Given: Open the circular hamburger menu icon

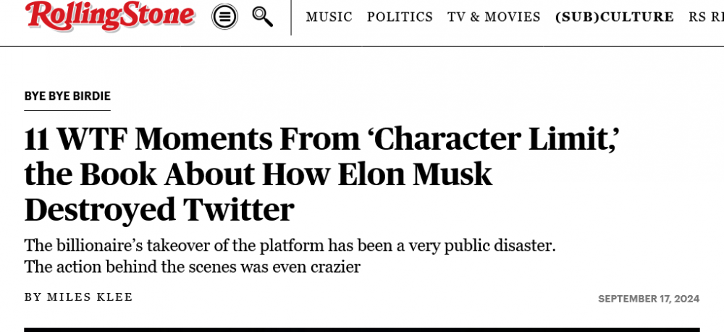Looking at the screenshot, I should point(224,17).
